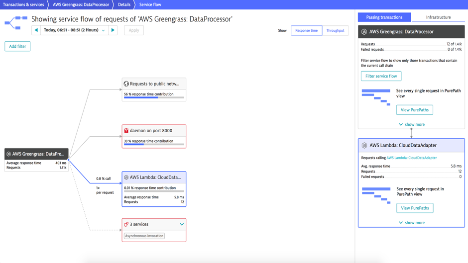Click globe icon on public network node

pos(126,84)
